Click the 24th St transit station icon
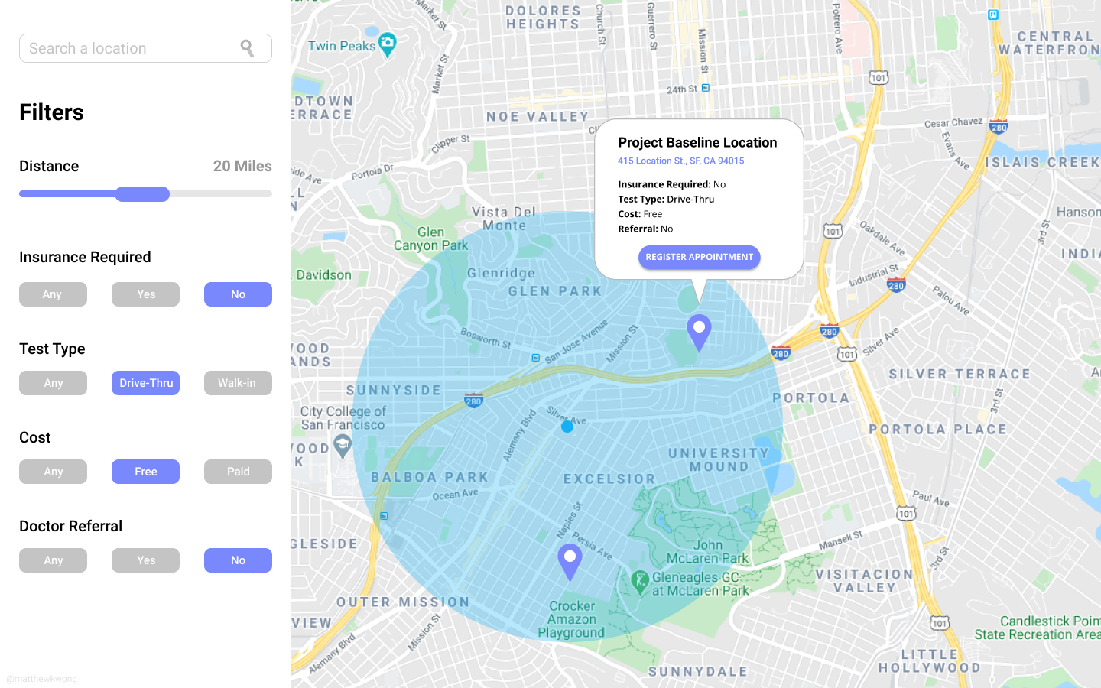The width and height of the screenshot is (1101, 688). point(706,88)
